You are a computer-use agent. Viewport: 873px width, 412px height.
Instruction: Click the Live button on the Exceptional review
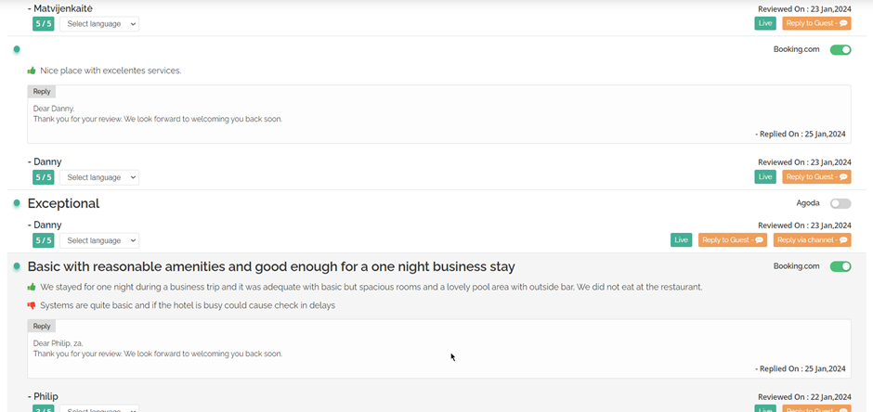pyautogui.click(x=682, y=240)
